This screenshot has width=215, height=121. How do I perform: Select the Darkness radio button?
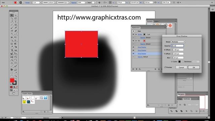pyautogui.click(x=183, y=62)
